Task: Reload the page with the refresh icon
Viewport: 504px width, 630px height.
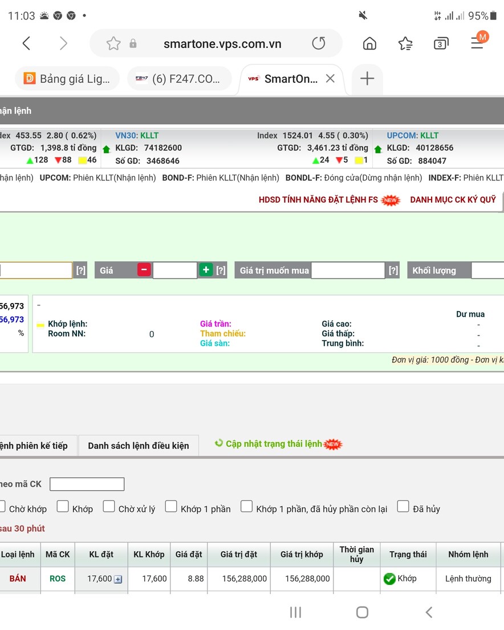Action: click(319, 43)
